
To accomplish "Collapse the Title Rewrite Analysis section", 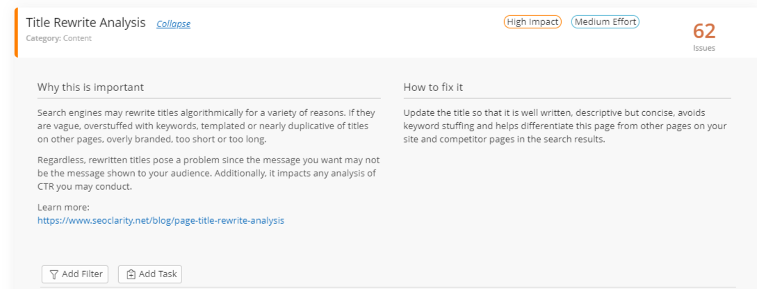I will pos(173,24).
